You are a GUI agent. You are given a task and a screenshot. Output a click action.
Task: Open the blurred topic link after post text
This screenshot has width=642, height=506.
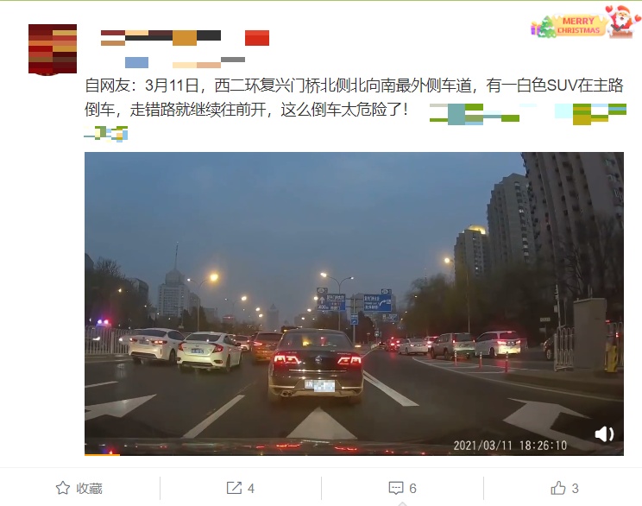coord(528,114)
